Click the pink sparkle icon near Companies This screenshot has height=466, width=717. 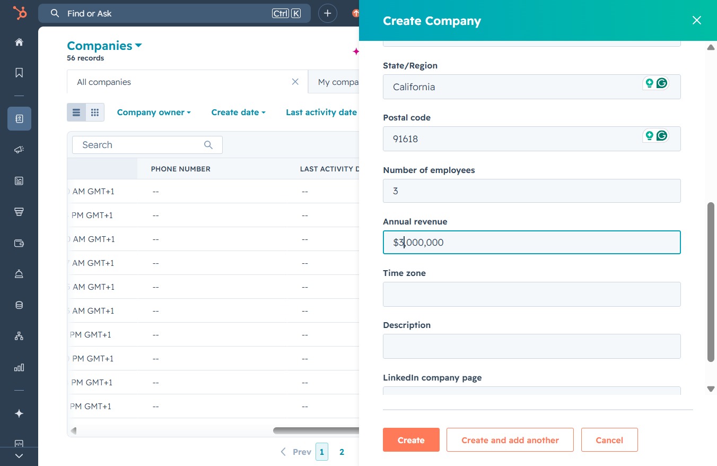(x=356, y=51)
